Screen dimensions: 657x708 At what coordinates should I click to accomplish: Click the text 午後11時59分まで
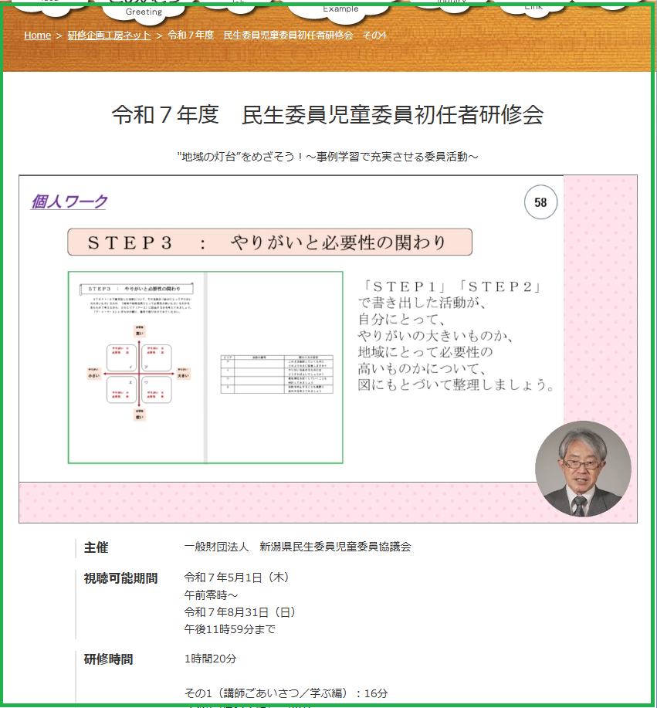(x=230, y=629)
